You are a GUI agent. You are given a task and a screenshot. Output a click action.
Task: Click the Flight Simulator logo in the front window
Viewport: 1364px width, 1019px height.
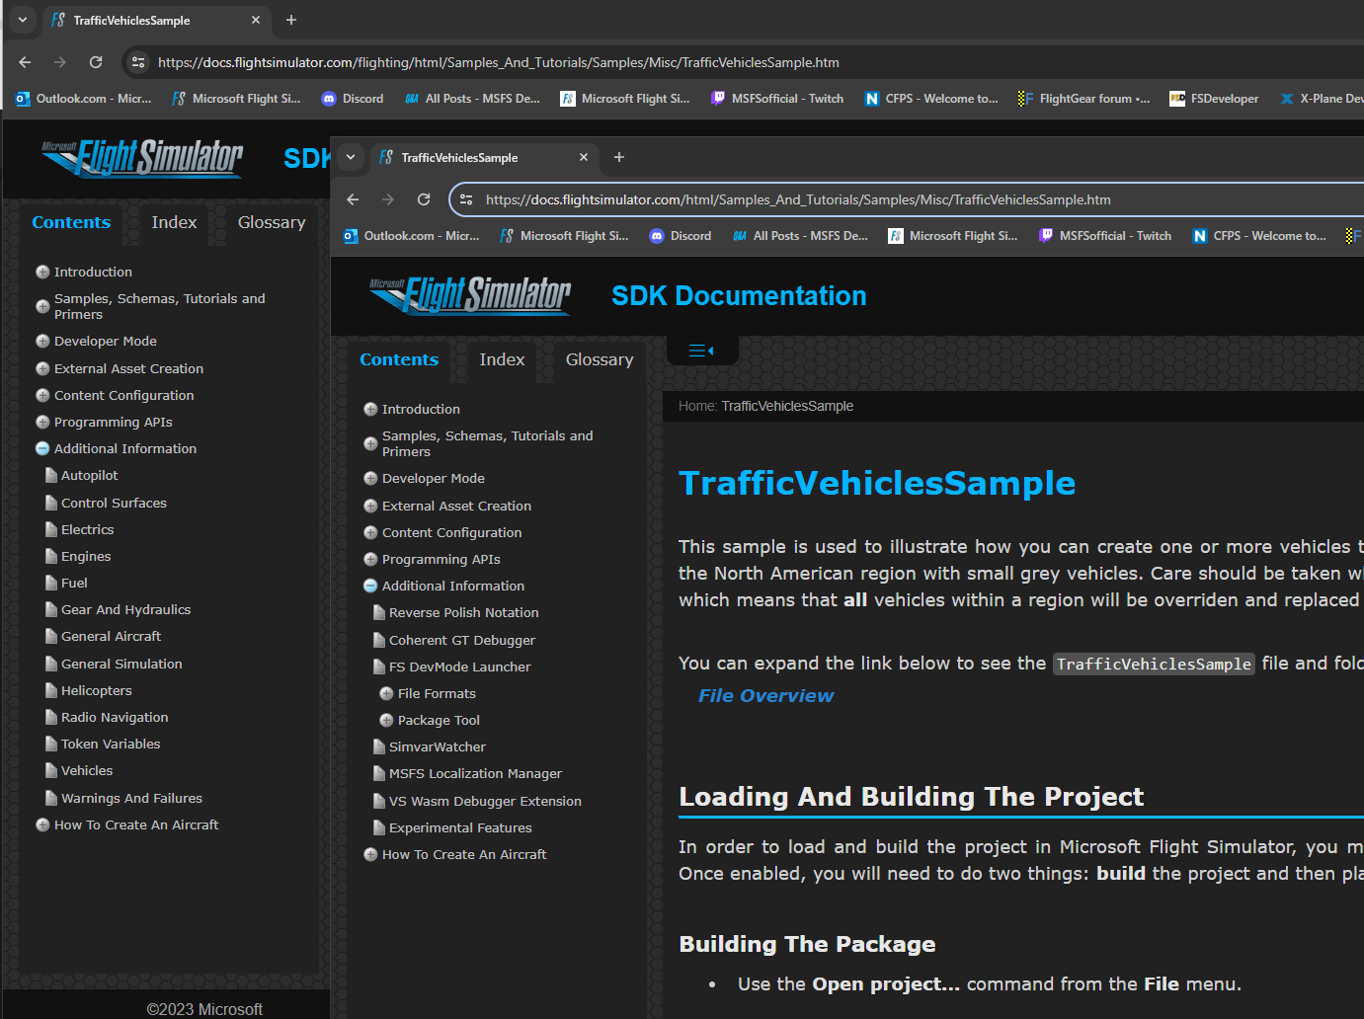470,295
